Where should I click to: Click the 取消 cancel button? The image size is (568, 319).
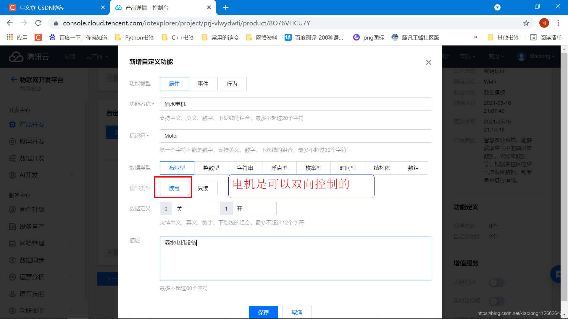pos(297,312)
